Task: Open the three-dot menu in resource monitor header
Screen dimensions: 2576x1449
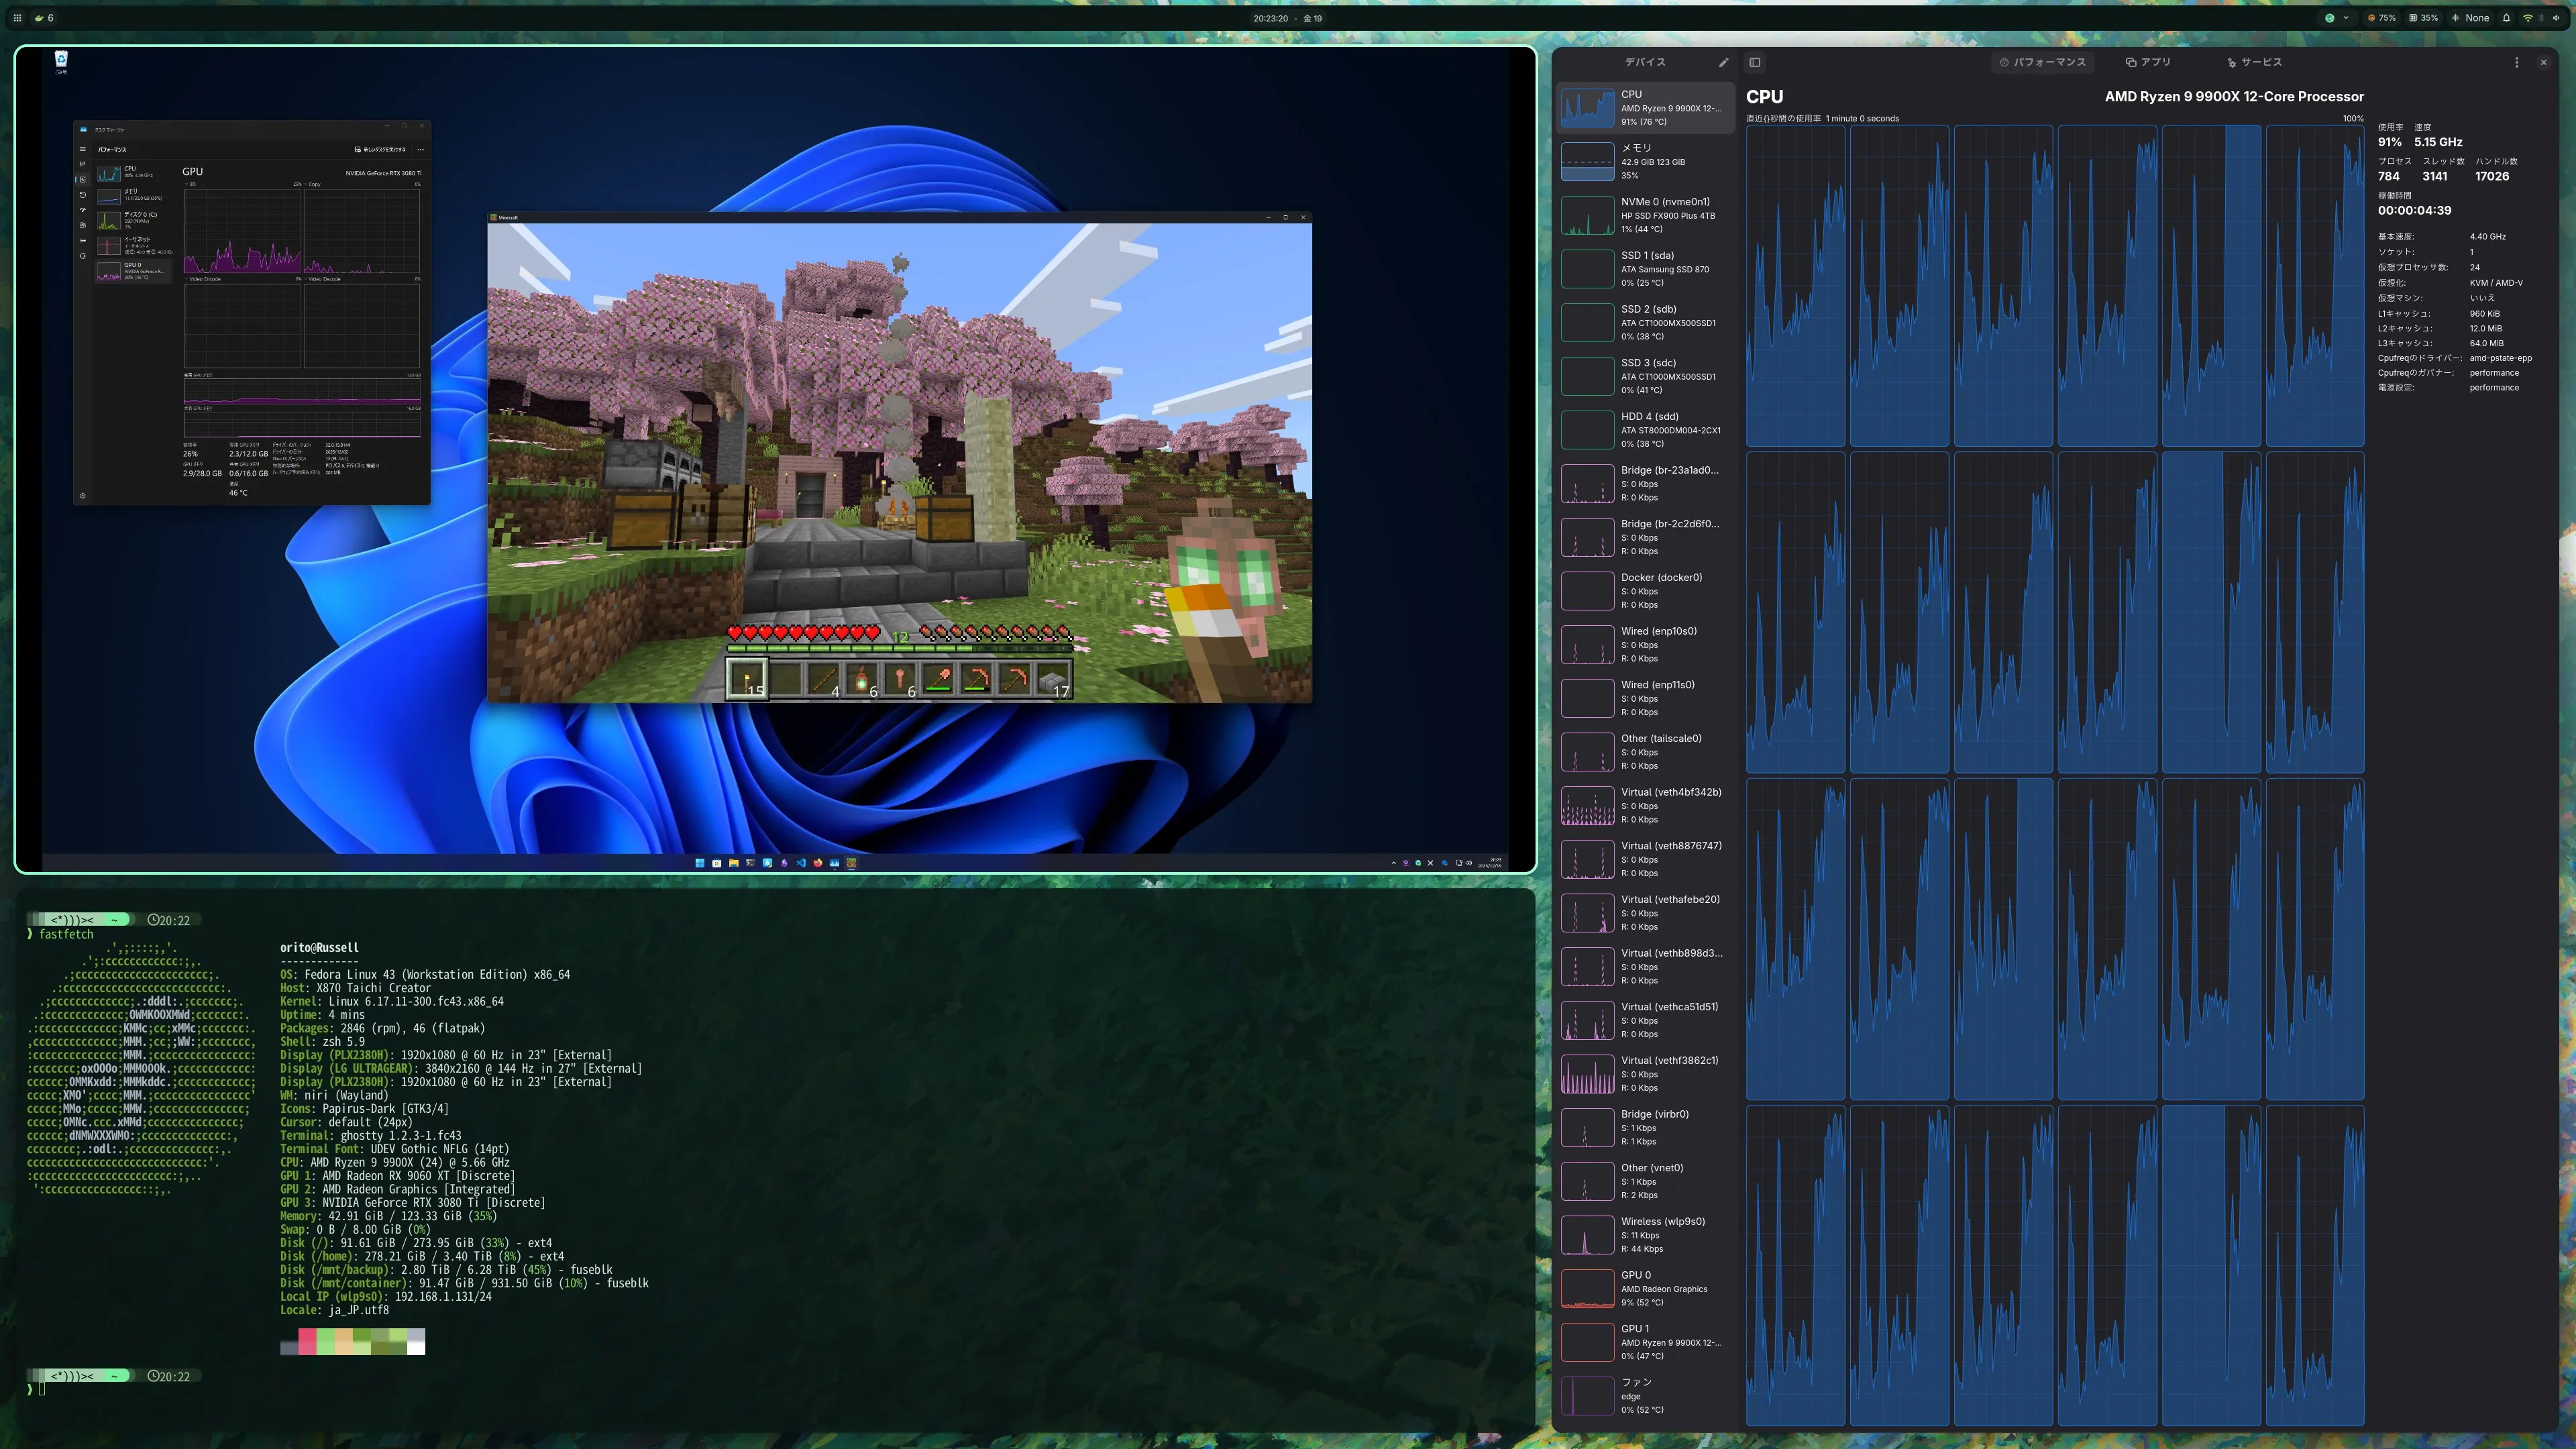Action: (x=2516, y=62)
